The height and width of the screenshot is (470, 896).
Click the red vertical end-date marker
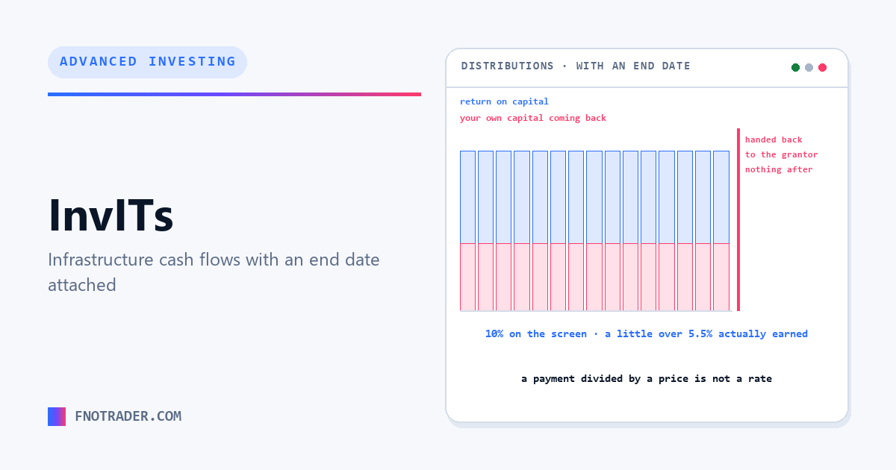738,219
